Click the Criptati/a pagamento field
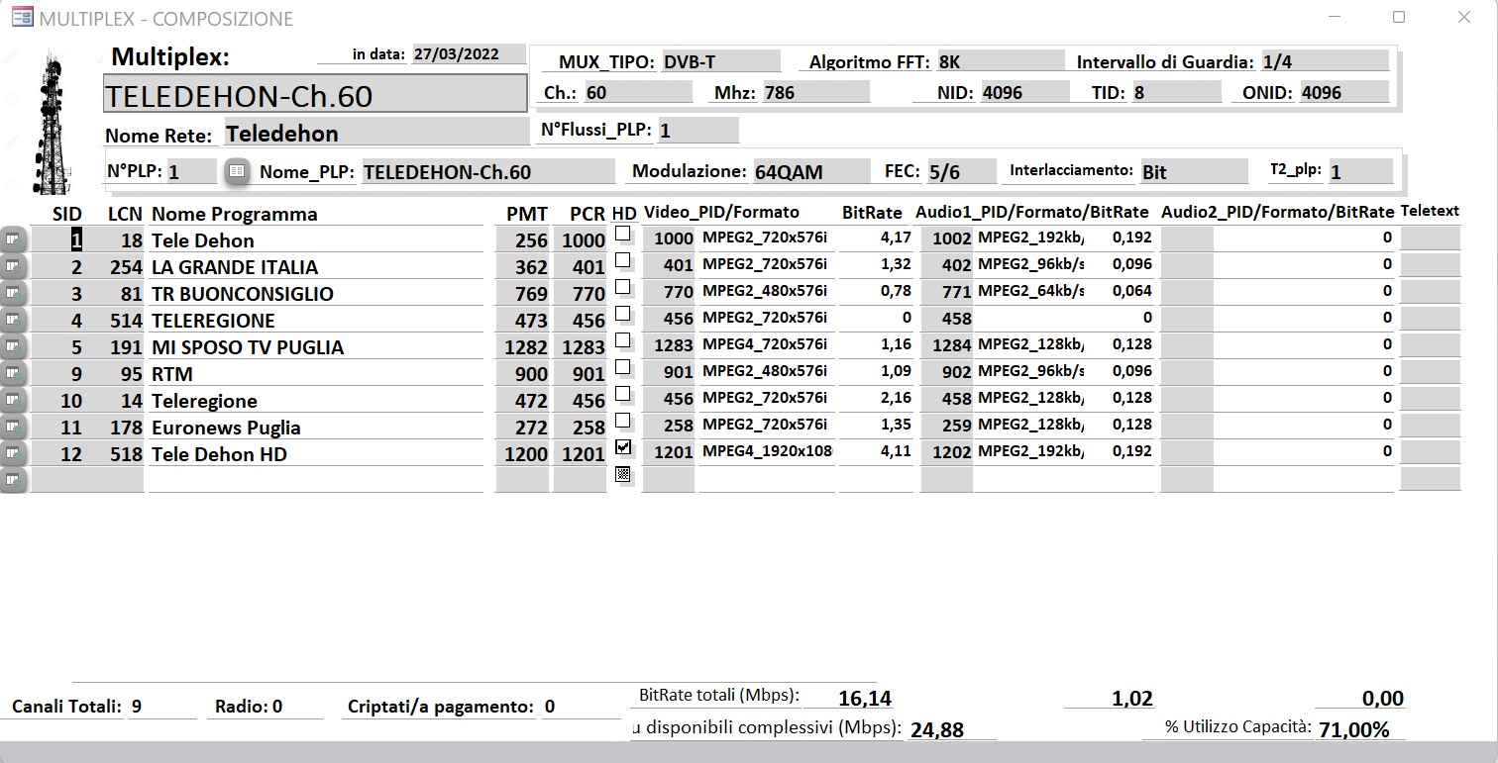This screenshot has height=763, width=1498. [x=581, y=707]
